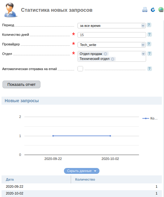This screenshot has width=164, height=197.
Task: Click the Показать отчет button
Action: tap(22, 84)
